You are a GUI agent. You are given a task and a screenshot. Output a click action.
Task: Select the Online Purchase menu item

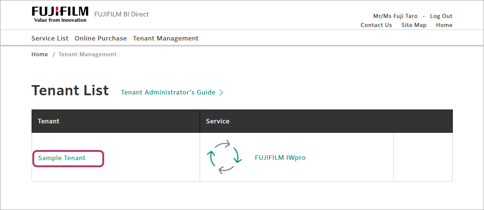tap(101, 38)
